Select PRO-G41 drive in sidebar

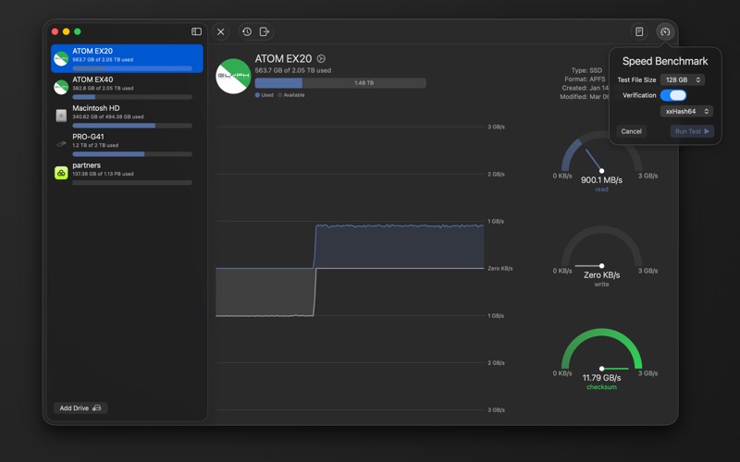127,145
